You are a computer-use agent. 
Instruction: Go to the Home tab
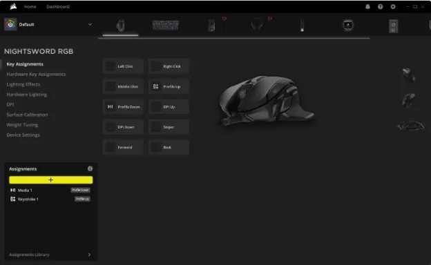click(30, 7)
